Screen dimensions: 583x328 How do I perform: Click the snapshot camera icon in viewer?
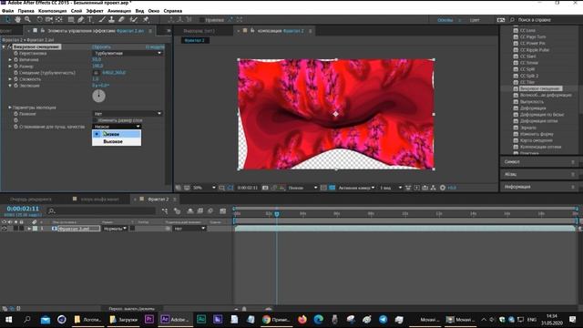pos(265,188)
